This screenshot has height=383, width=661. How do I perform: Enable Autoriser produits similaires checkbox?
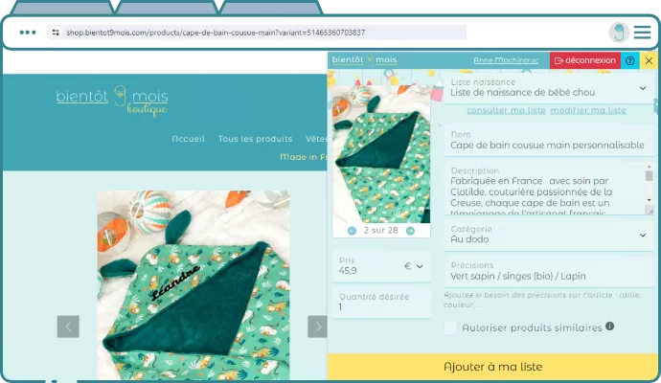pos(450,327)
